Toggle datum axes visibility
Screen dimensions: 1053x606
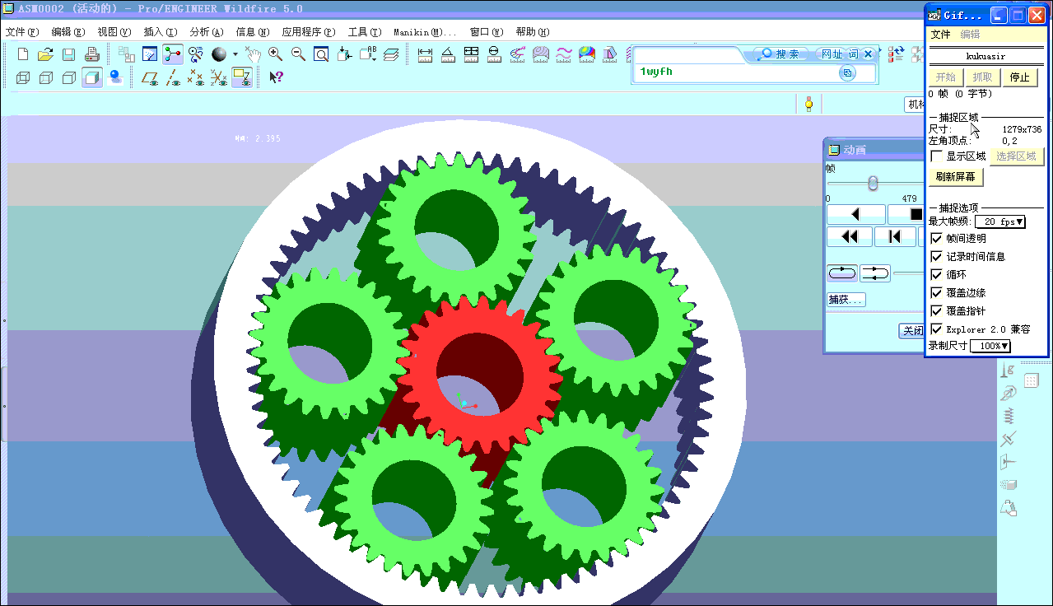pos(173,77)
